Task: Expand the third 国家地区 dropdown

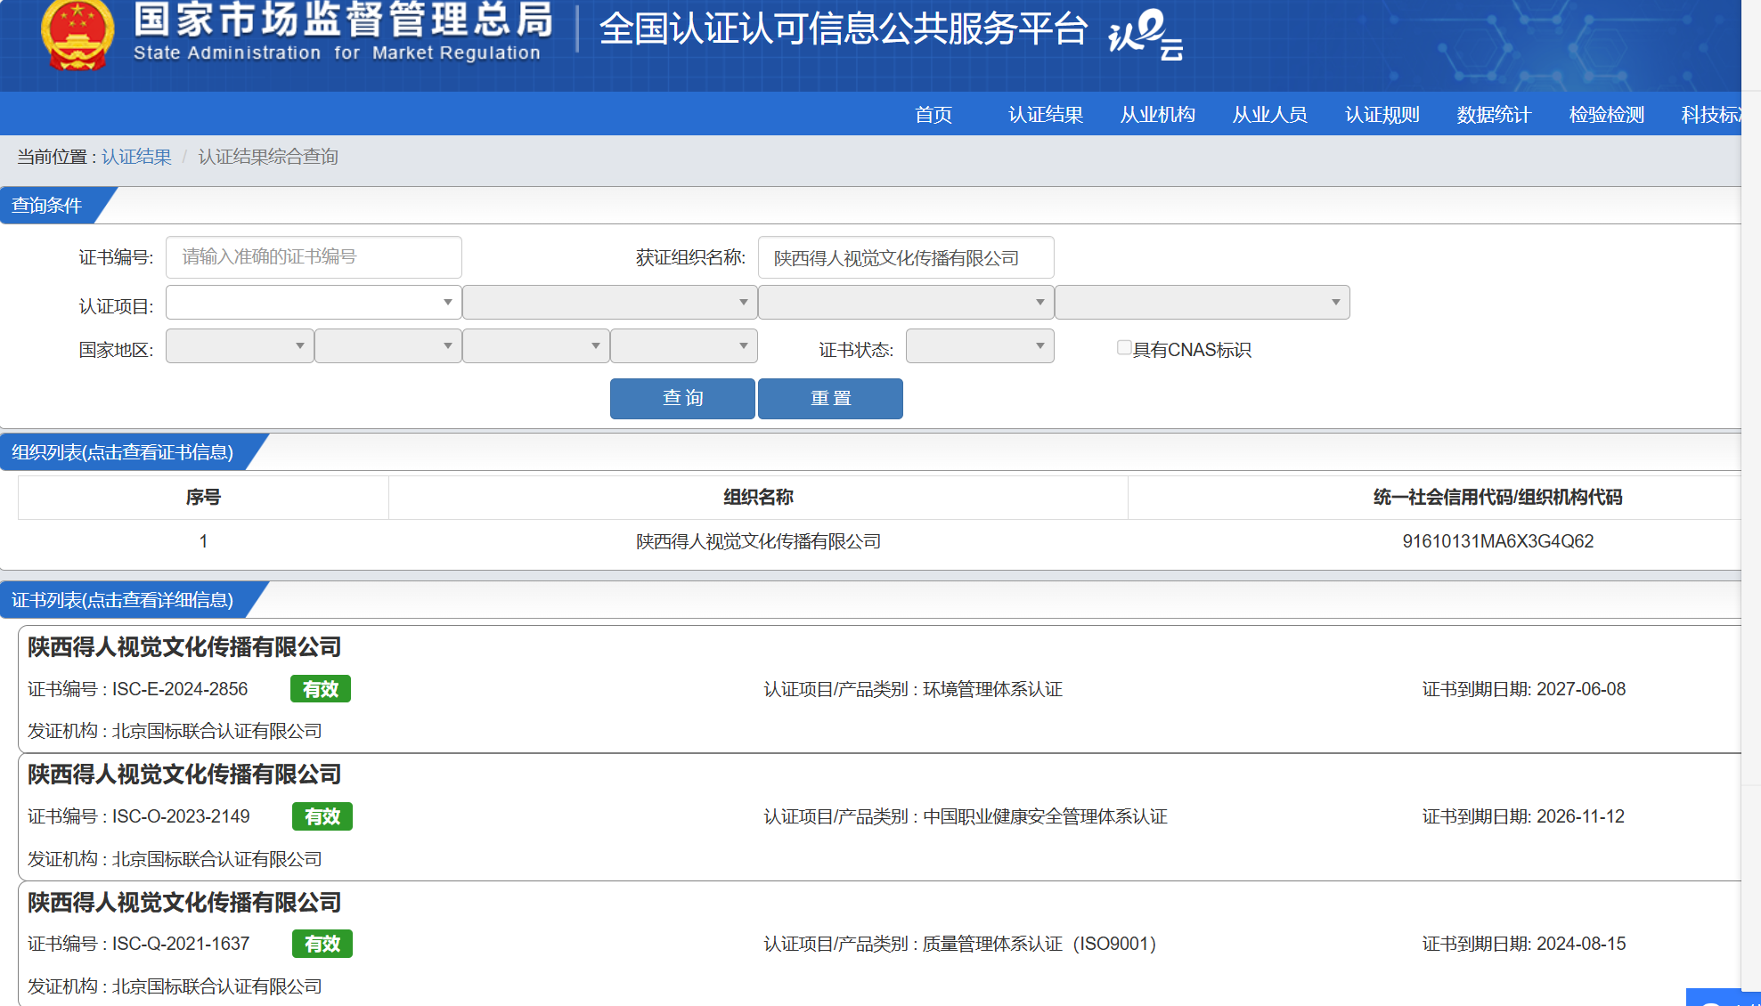Action: tap(536, 346)
